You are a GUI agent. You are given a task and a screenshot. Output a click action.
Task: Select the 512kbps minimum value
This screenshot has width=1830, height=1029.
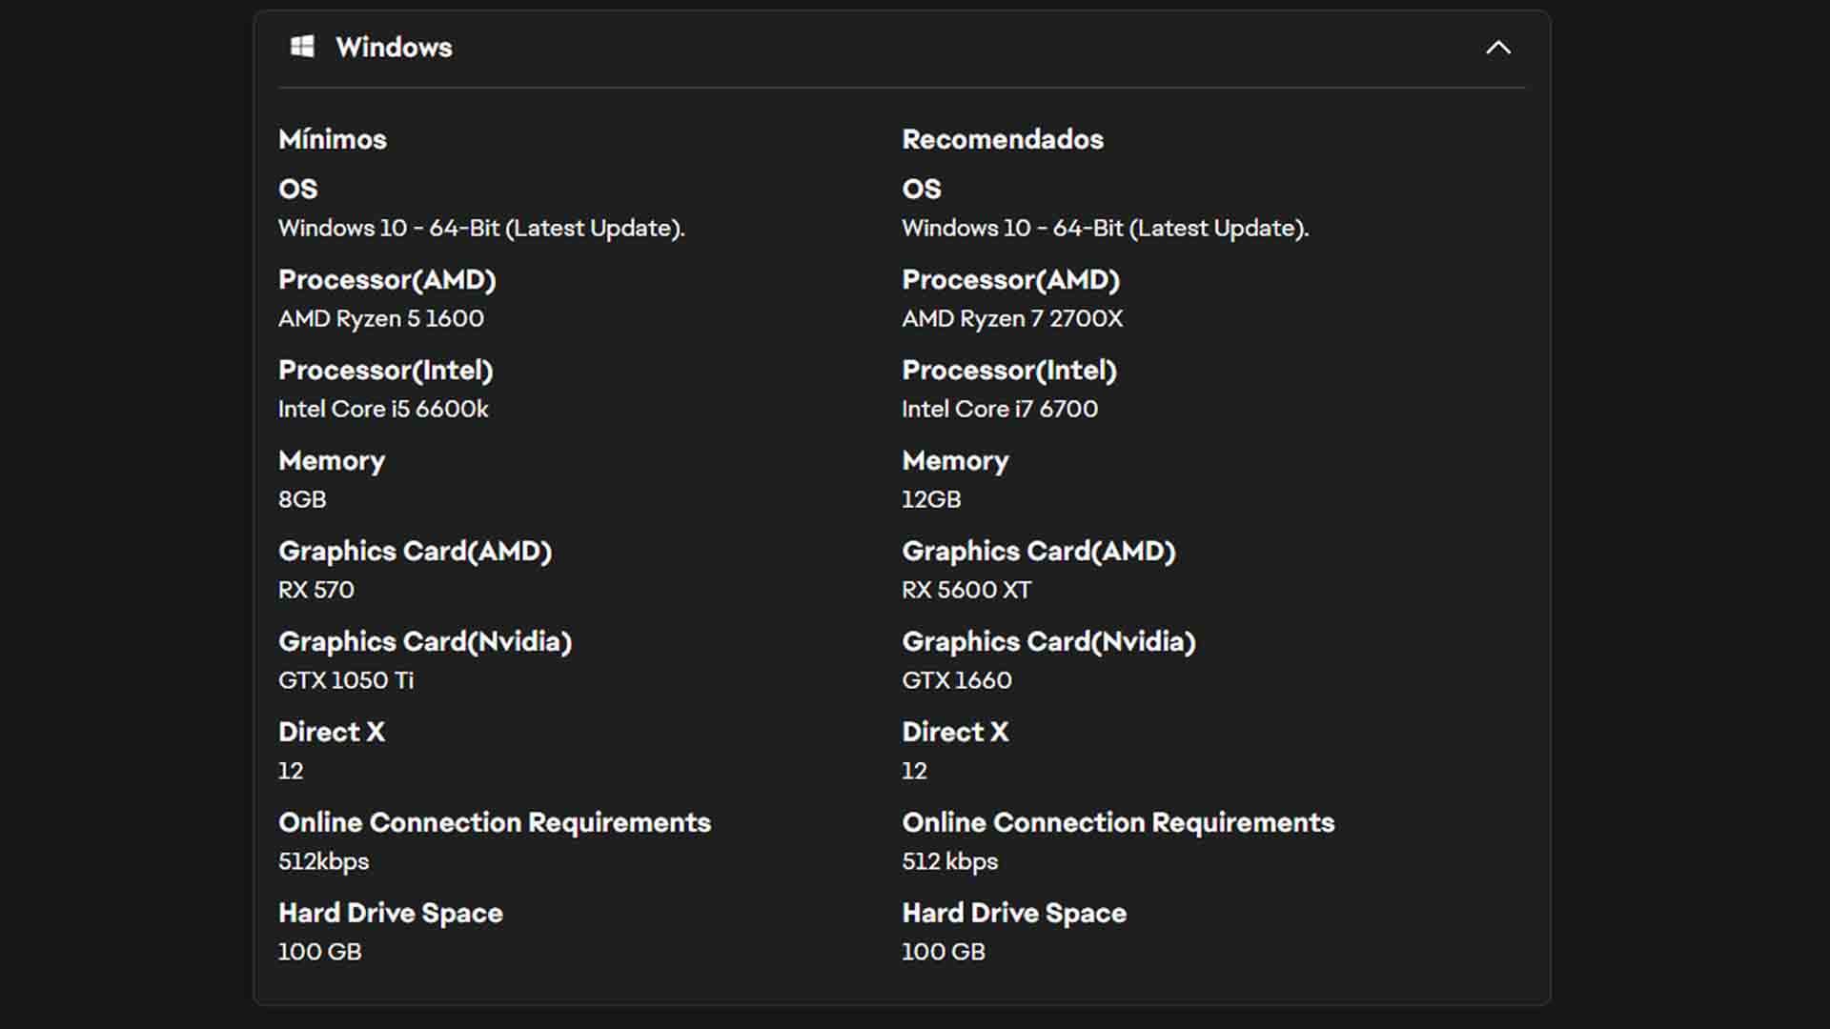point(323,861)
